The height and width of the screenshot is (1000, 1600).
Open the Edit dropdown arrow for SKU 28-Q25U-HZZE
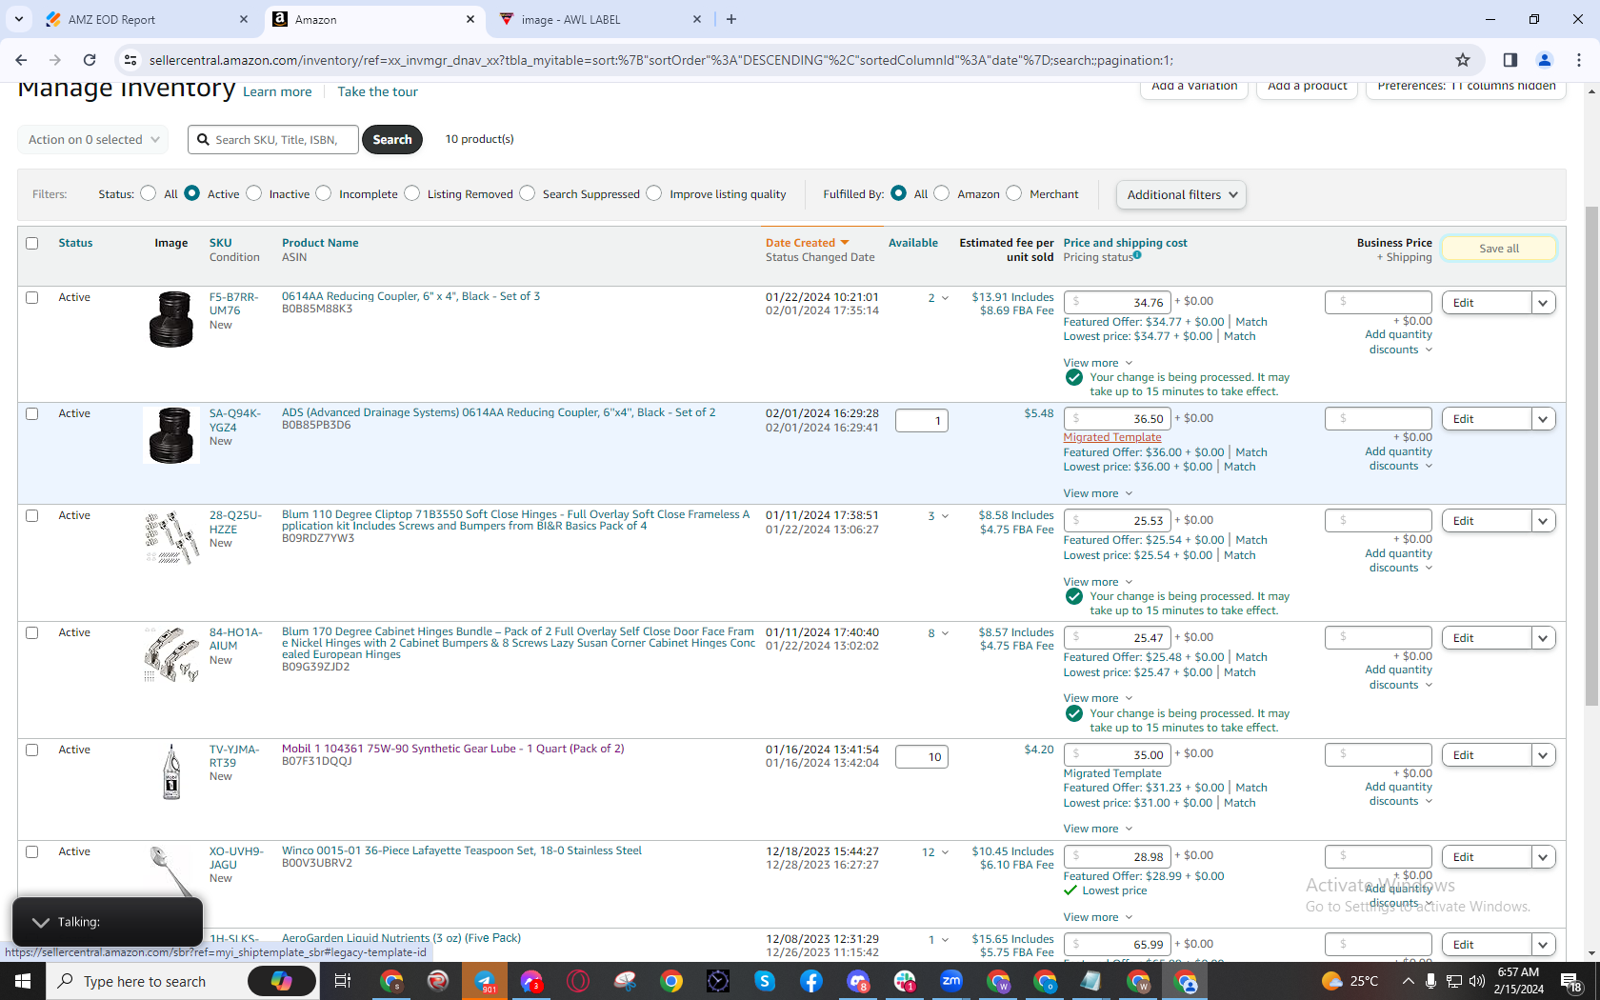pos(1543,521)
